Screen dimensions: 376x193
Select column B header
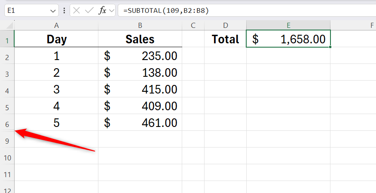[x=140, y=25]
